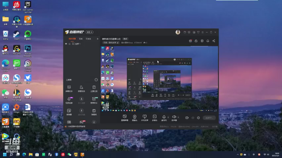
Task: Add a new scene with plus icon
Action: click(x=98, y=39)
